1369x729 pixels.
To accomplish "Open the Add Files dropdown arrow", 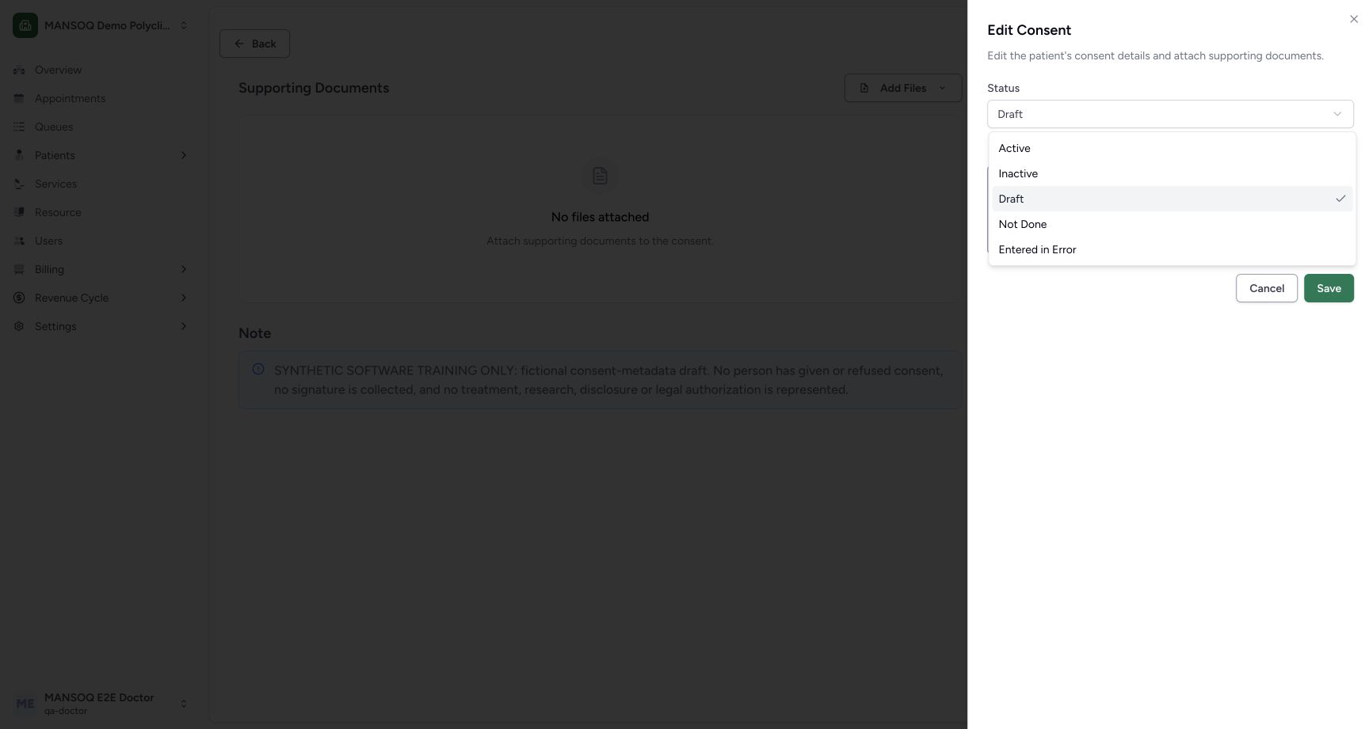I will pyautogui.click(x=942, y=88).
